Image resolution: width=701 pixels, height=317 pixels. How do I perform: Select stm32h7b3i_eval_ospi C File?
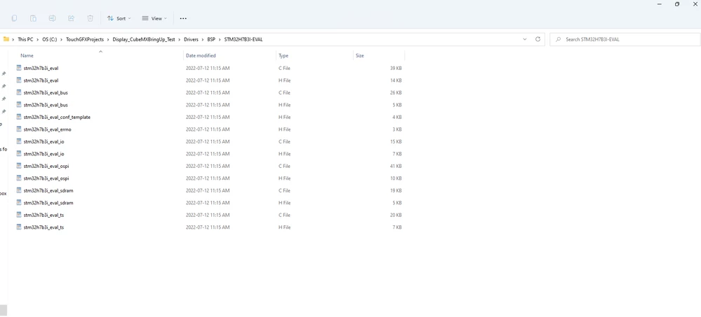(210, 166)
